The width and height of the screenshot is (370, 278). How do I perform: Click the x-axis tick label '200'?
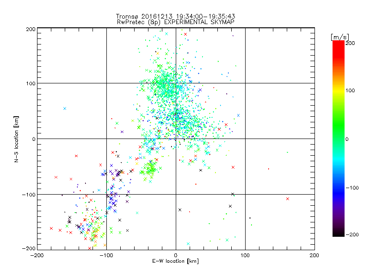click(314, 255)
